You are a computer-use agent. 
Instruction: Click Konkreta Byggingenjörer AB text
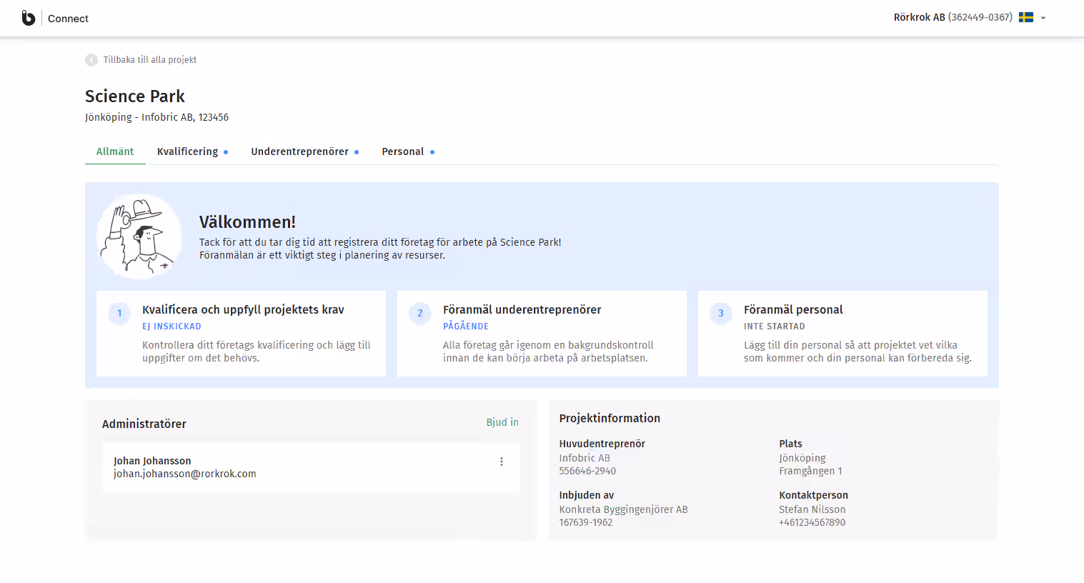tap(623, 509)
